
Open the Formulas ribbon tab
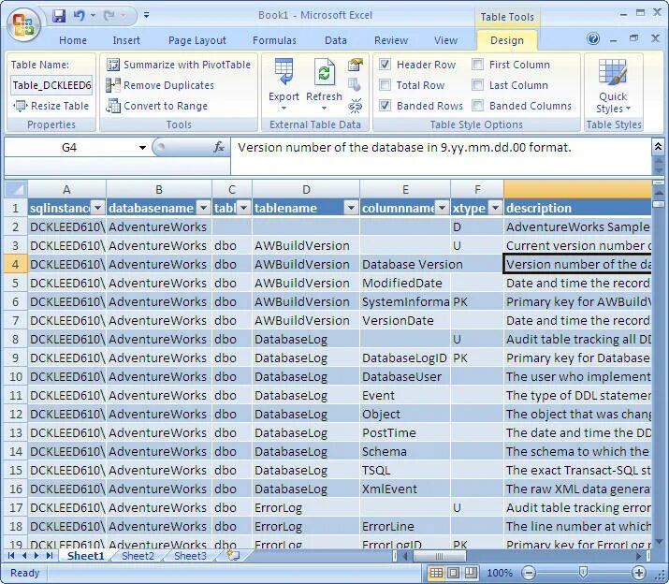pyautogui.click(x=274, y=40)
